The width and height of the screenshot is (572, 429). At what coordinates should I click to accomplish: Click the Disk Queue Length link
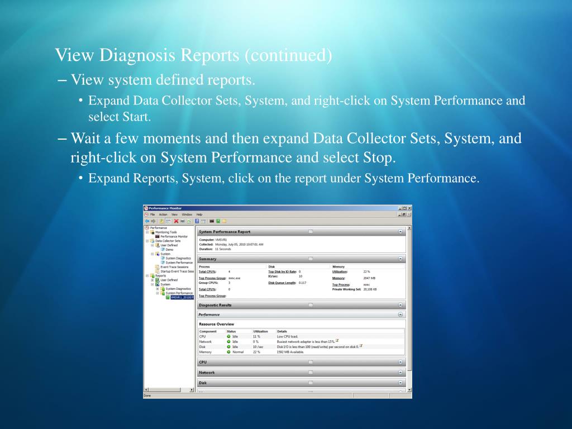[282, 283]
